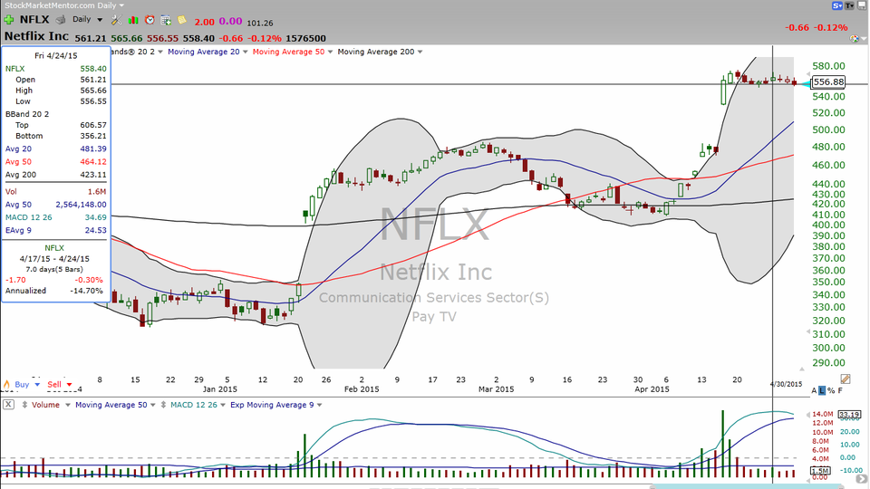Click the gray T dropdown icon
Screen dimensions: 870x489
[x=849, y=5]
